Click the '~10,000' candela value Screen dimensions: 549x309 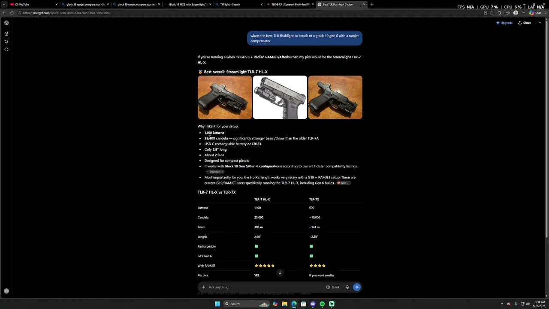314,218
